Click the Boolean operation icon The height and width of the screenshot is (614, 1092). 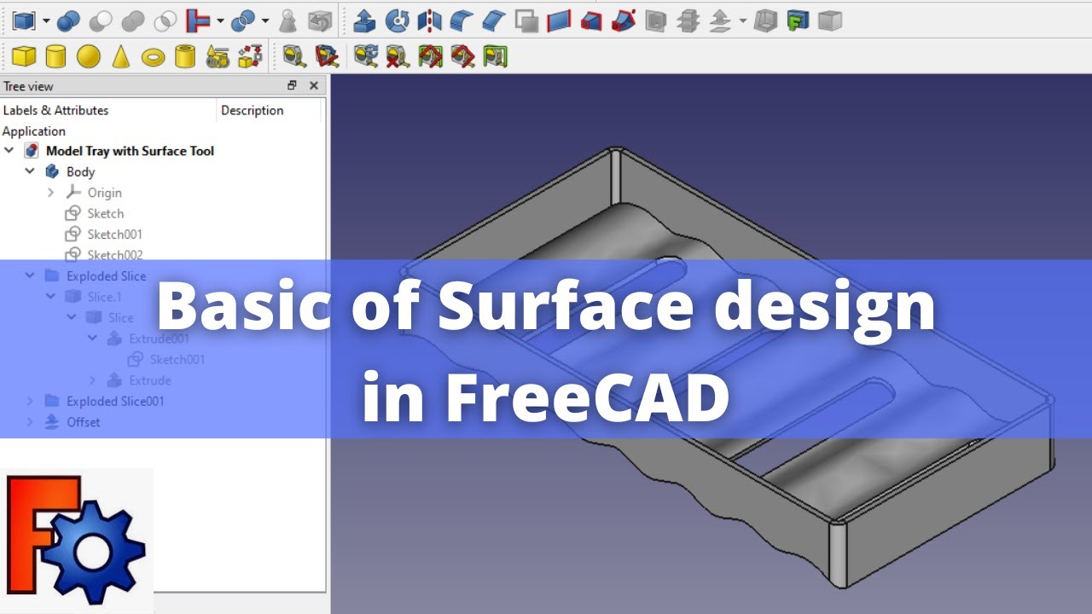69,20
